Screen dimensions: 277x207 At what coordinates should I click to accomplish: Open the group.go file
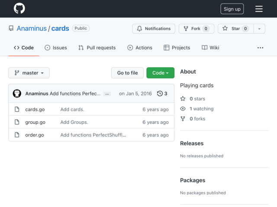[35, 122]
